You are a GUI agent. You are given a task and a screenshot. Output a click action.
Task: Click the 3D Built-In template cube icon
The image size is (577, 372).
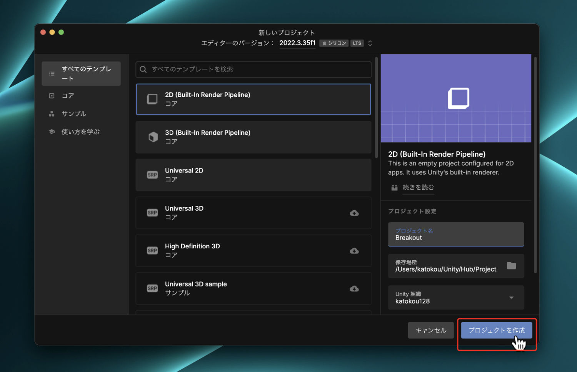coord(153,137)
